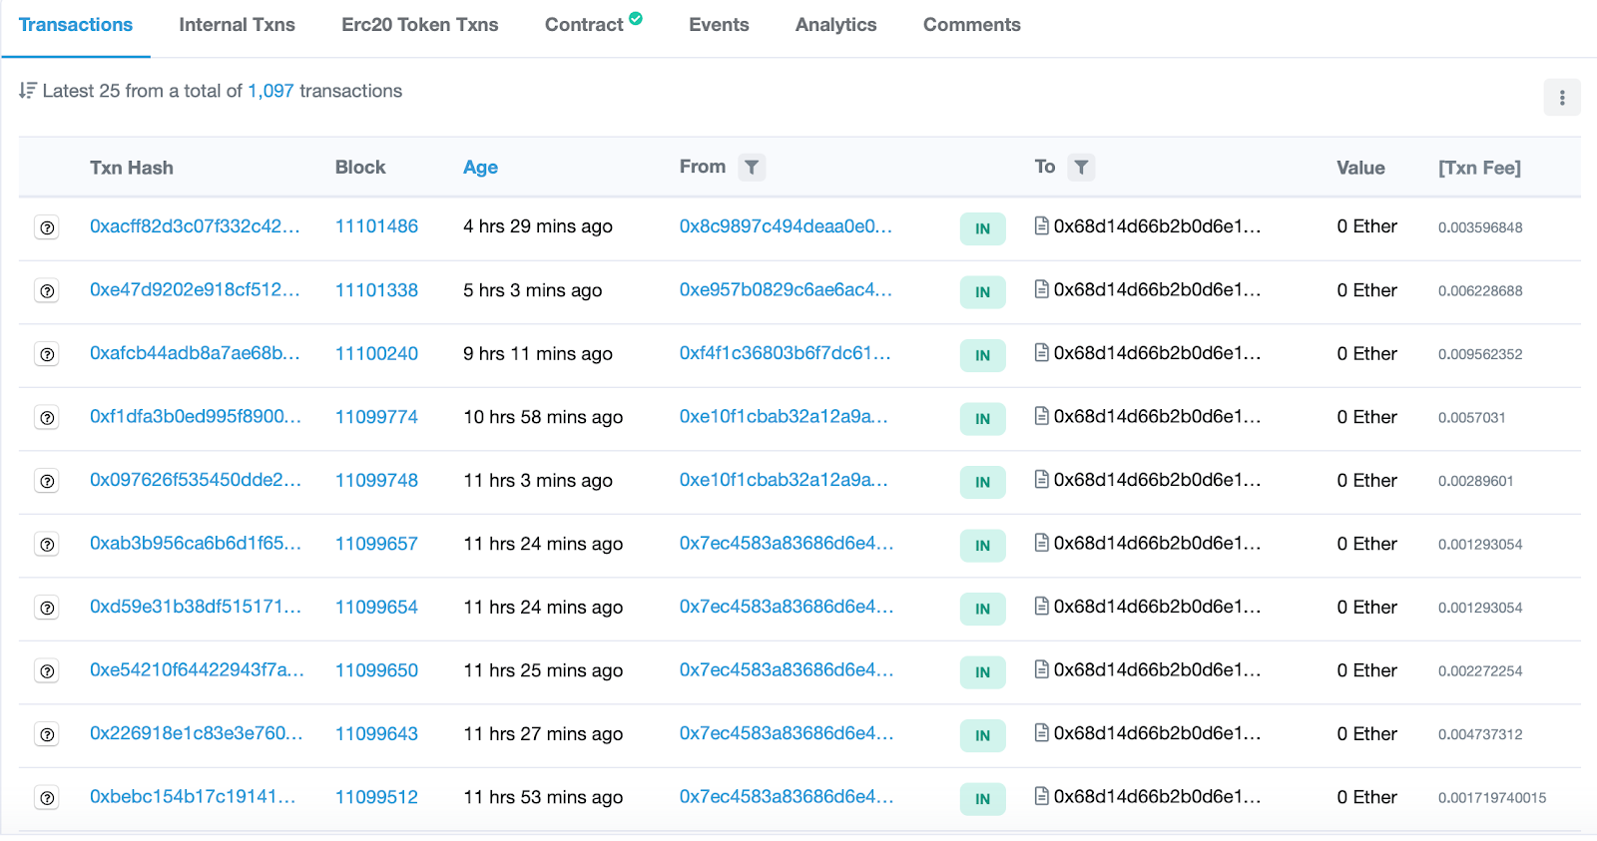Toggle Age column to date format

click(480, 168)
